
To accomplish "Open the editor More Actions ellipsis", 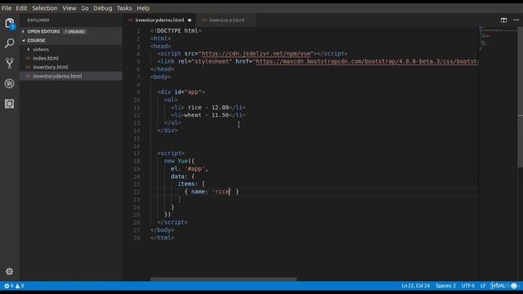I will pyautogui.click(x=516, y=20).
